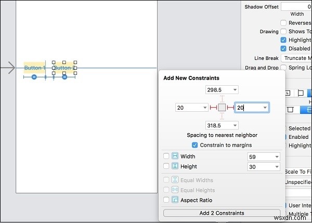The height and width of the screenshot is (223, 312).
Task: Select Button 1 on the canvas
Action: 34,68
